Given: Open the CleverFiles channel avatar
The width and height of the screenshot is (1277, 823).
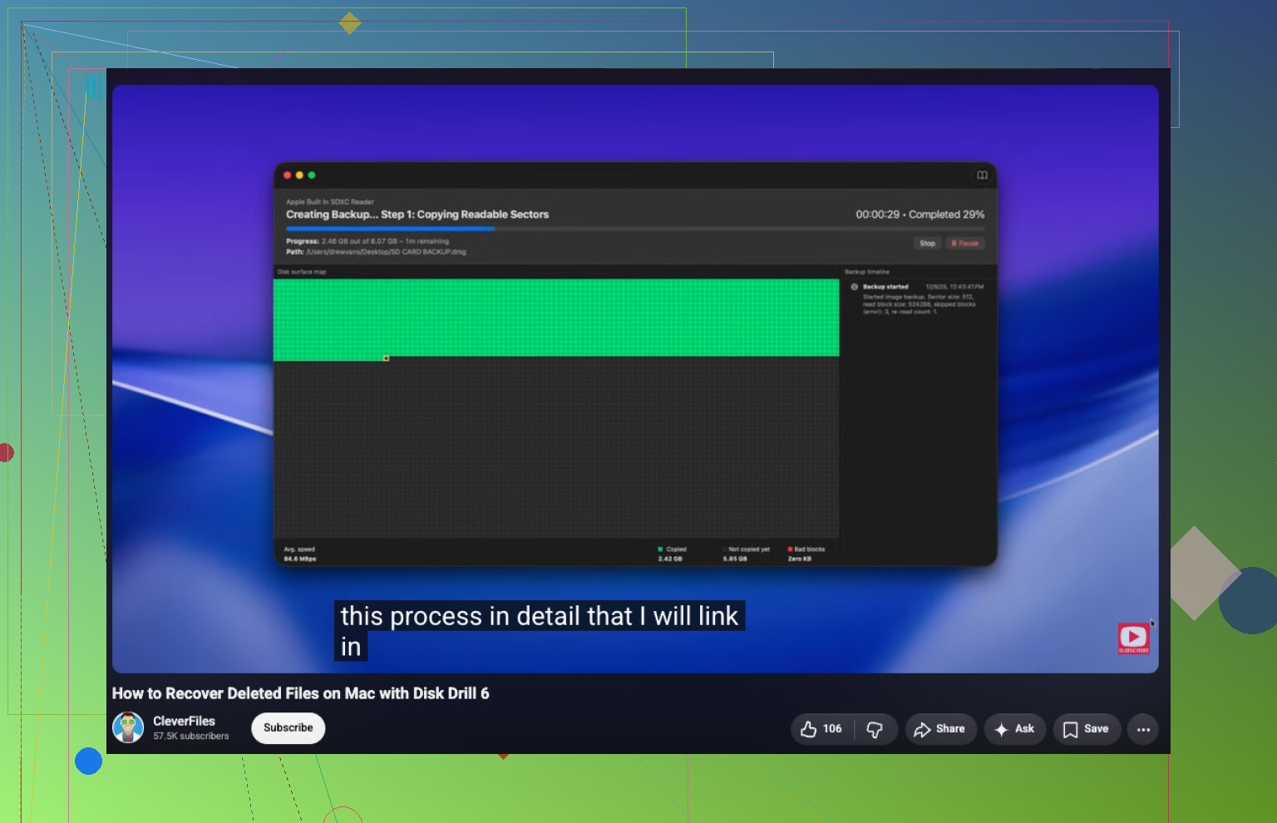Looking at the screenshot, I should coord(128,727).
